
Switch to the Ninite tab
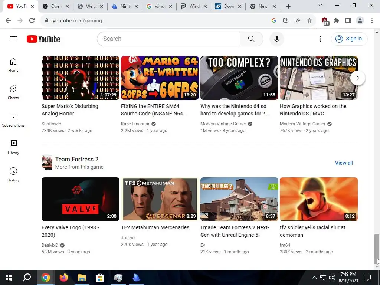pyautogui.click(x=125, y=6)
